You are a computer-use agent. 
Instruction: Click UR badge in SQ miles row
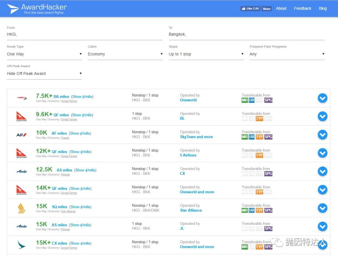coord(252,210)
